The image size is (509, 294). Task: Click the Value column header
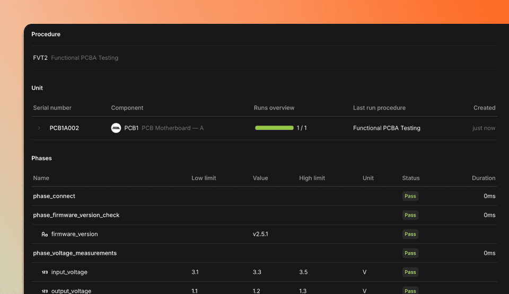tap(261, 178)
